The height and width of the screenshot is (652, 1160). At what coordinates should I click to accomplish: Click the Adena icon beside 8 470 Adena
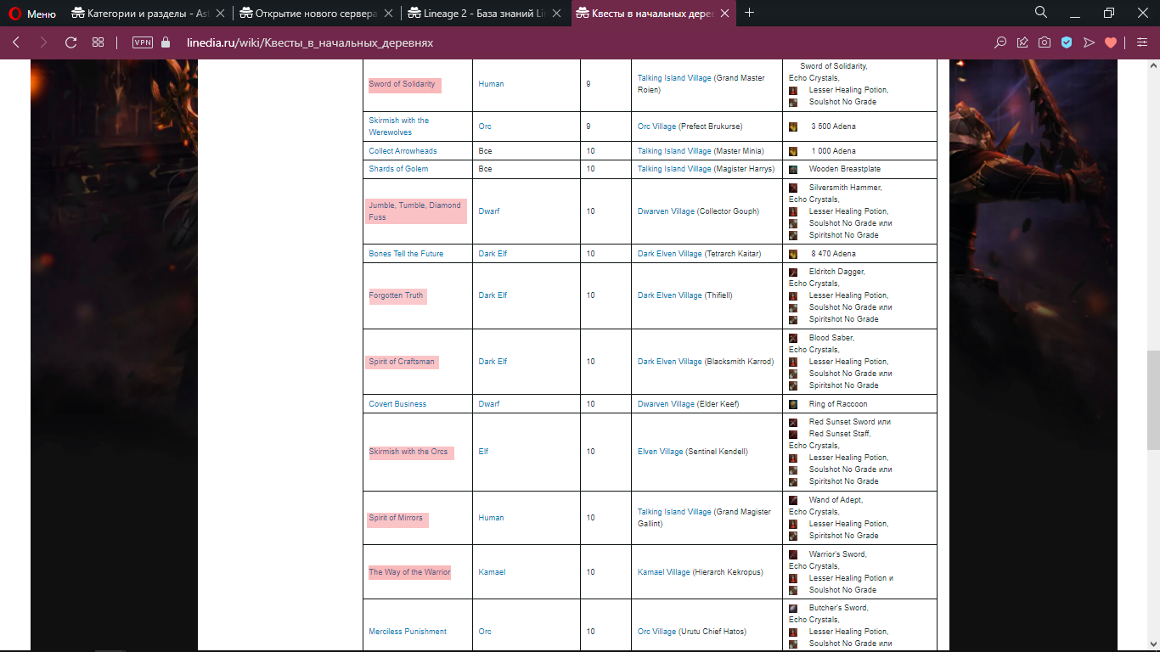[793, 254]
